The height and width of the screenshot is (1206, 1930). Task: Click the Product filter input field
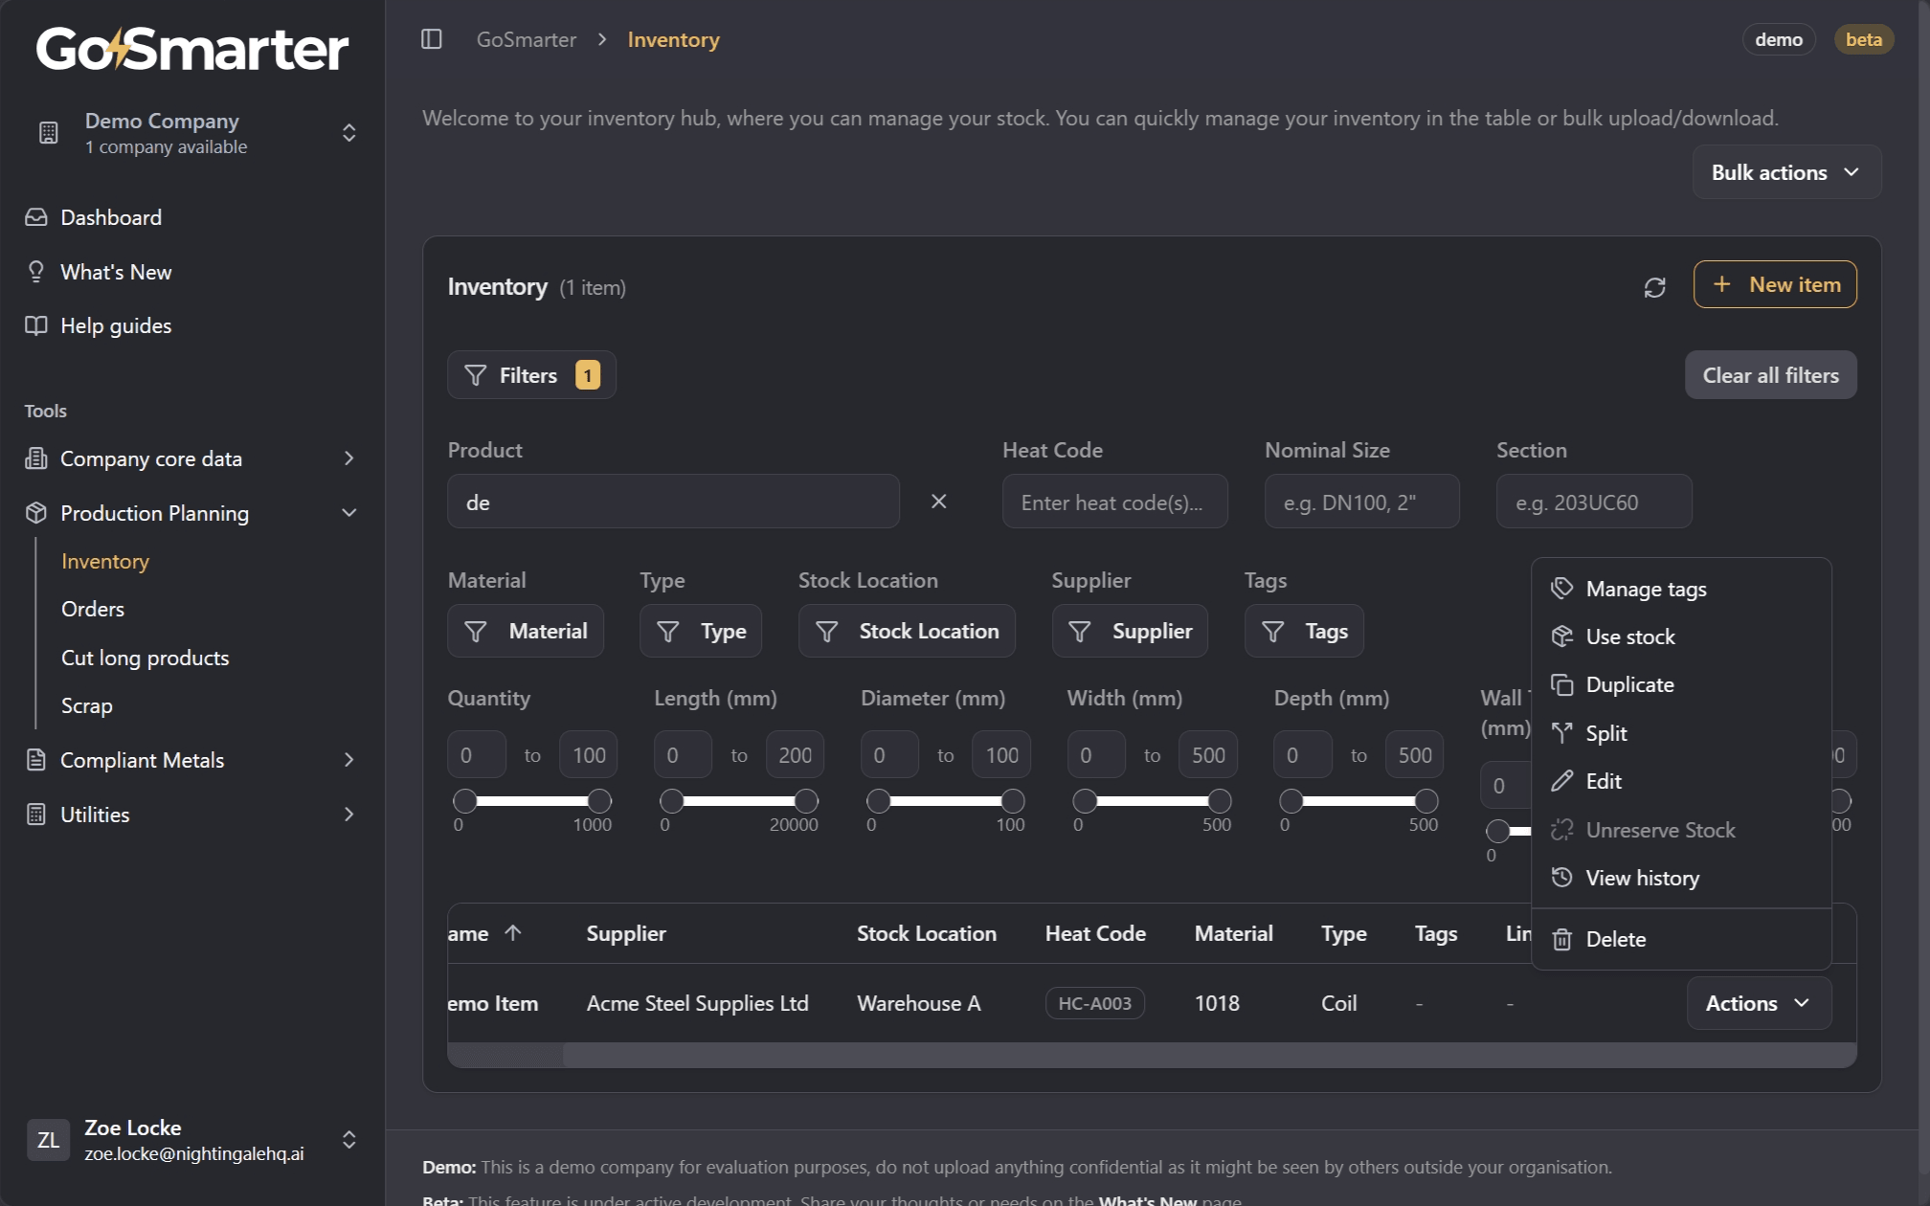673,502
